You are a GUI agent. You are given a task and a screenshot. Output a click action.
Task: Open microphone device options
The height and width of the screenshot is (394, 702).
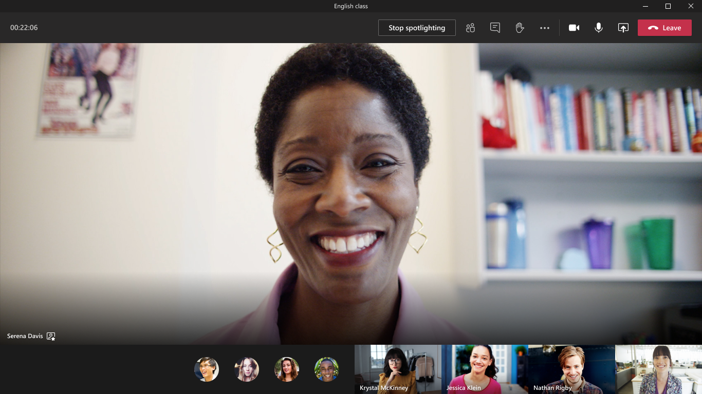pos(598,28)
